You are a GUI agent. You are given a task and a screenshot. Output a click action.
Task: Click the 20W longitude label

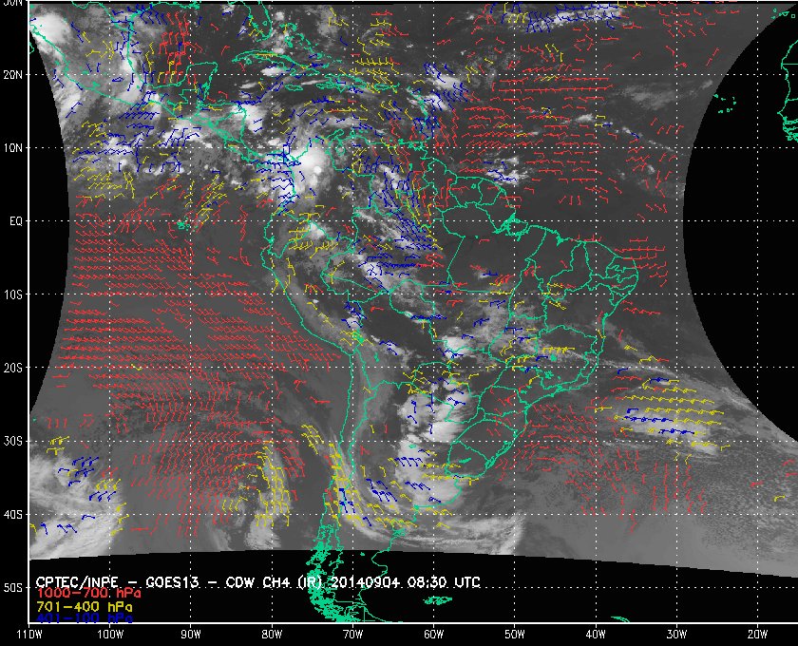pyautogui.click(x=757, y=635)
